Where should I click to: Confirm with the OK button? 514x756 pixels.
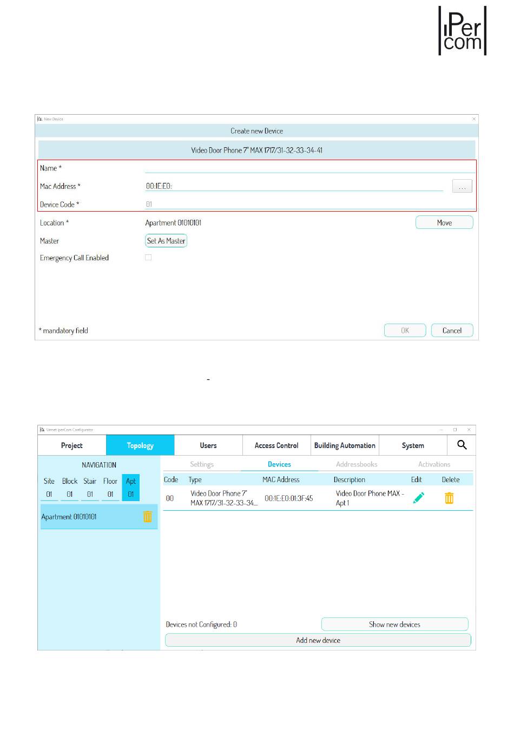click(x=405, y=330)
